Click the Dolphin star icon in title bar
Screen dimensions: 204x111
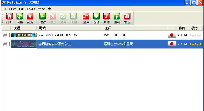pos(4,2)
